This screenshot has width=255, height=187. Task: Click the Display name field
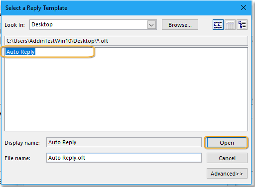[x=124, y=142]
